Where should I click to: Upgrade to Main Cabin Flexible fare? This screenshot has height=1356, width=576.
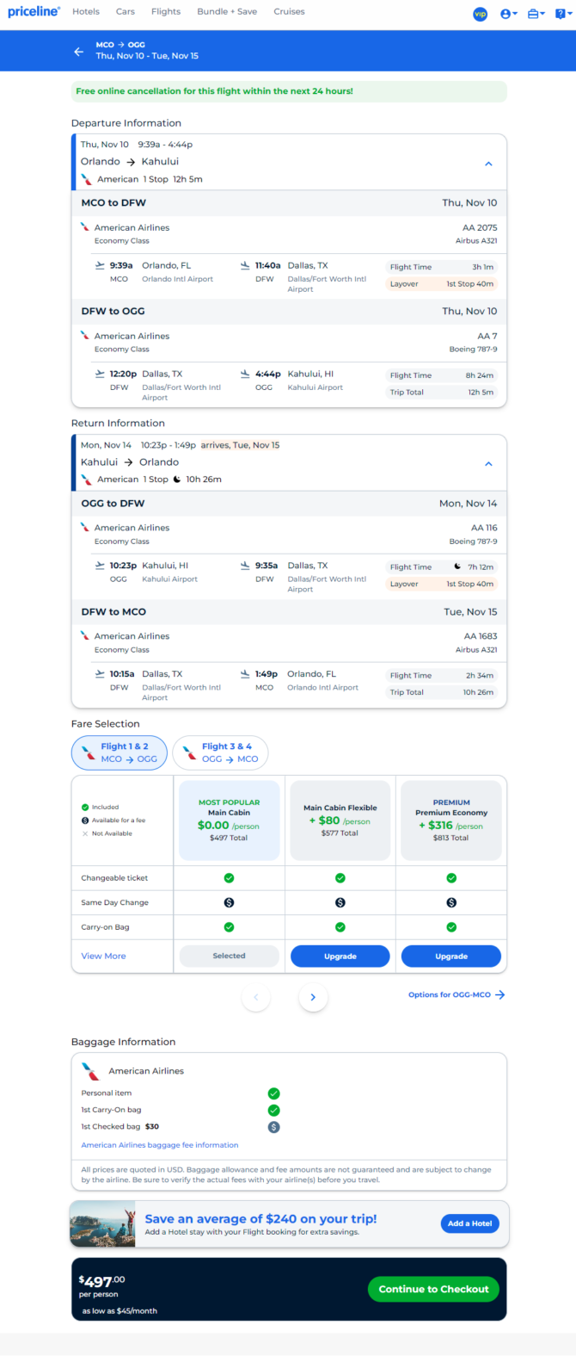340,956
